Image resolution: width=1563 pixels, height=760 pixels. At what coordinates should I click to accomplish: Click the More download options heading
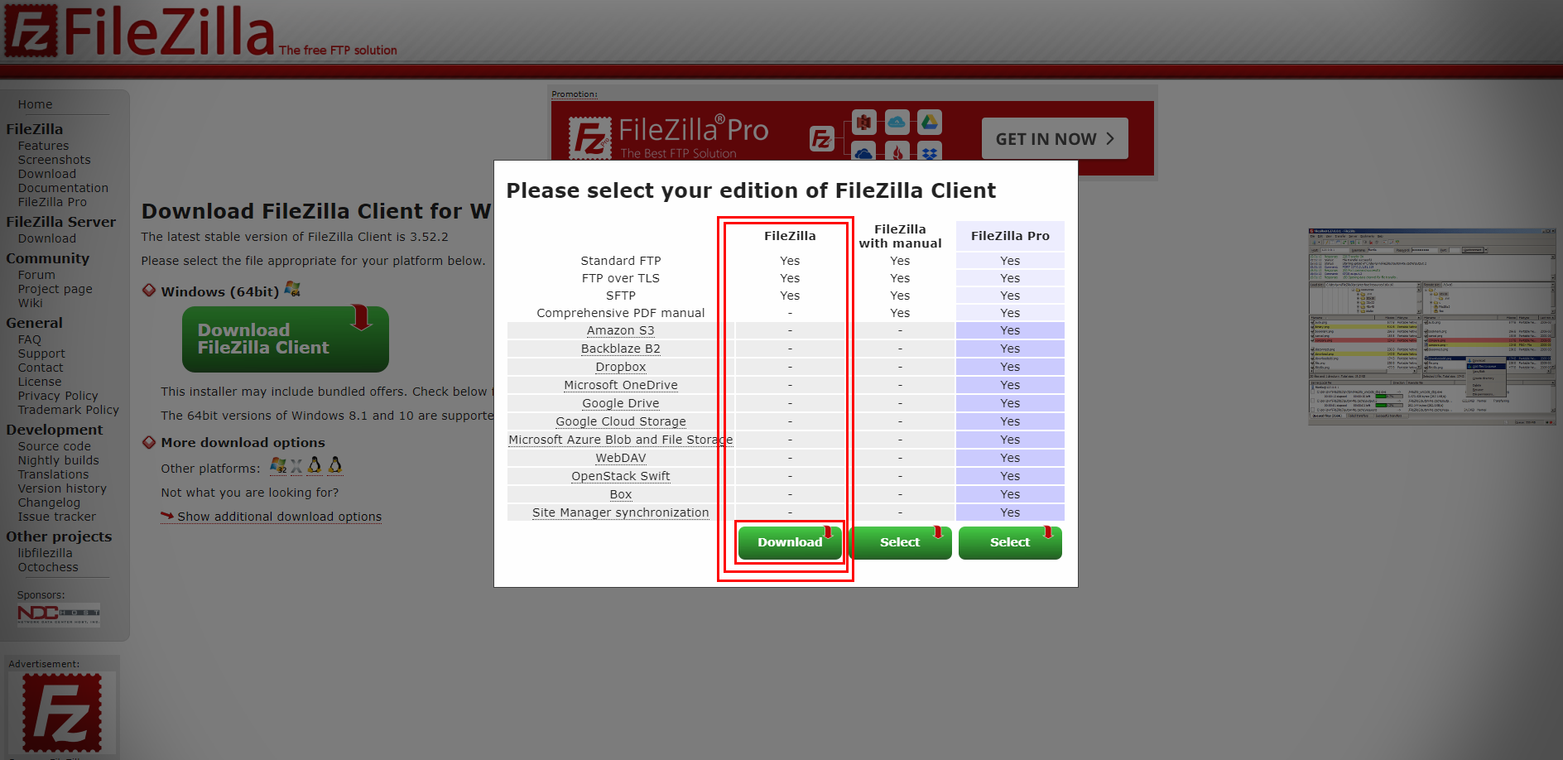click(x=243, y=443)
